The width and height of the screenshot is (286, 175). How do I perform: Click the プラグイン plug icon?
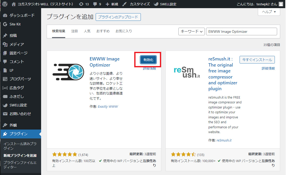5,134
